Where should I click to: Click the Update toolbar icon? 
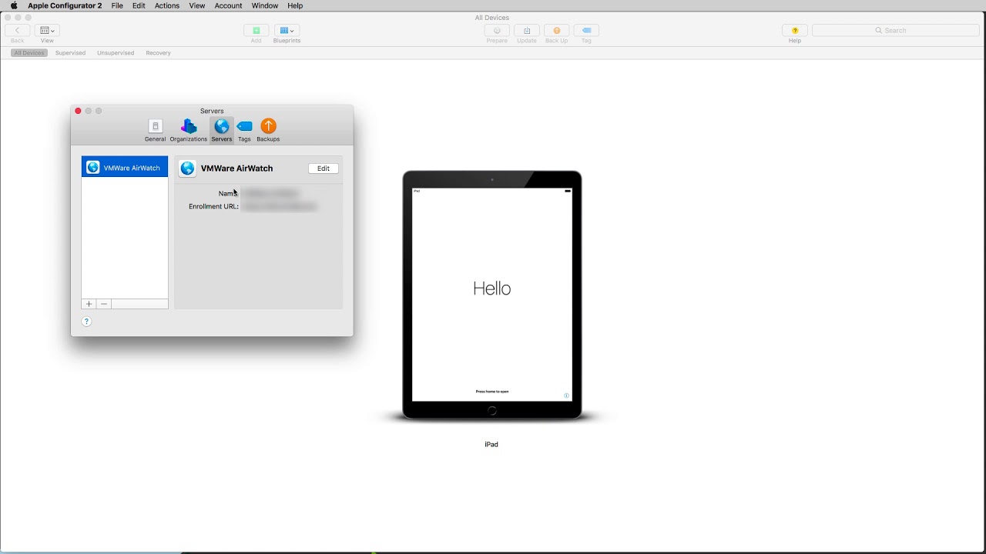(x=527, y=31)
